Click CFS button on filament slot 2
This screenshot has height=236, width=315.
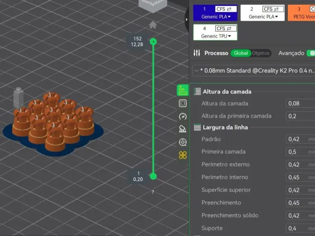[x=273, y=9]
